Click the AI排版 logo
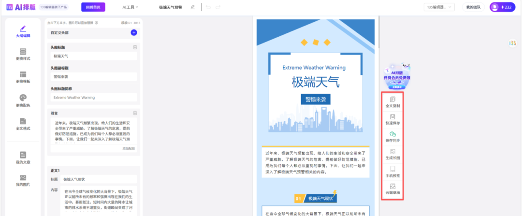 (21, 7)
